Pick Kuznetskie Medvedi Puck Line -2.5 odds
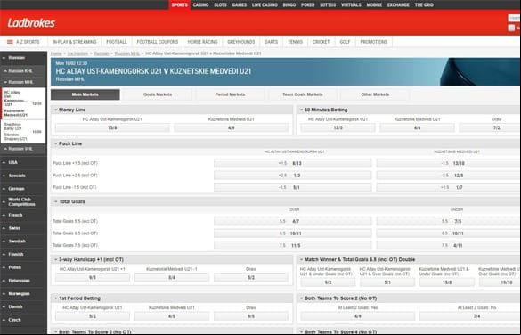Image resolution: width=521 pixels, height=335 pixels. click(449, 176)
